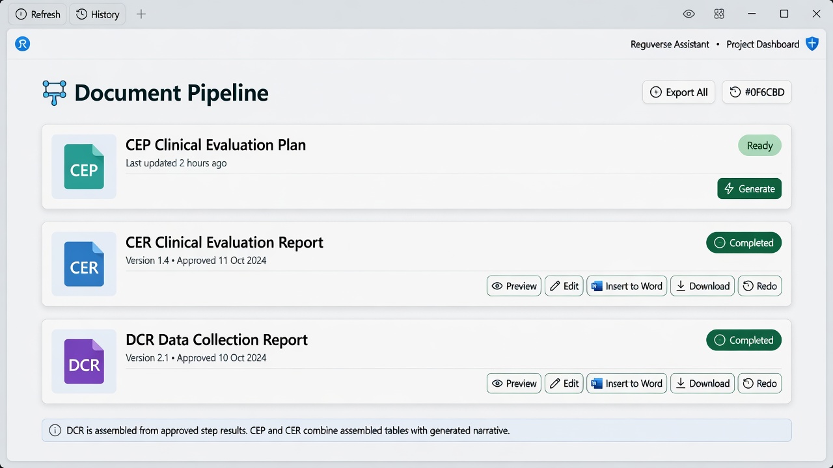Close the application window
The width and height of the screenshot is (833, 468).
(x=816, y=14)
